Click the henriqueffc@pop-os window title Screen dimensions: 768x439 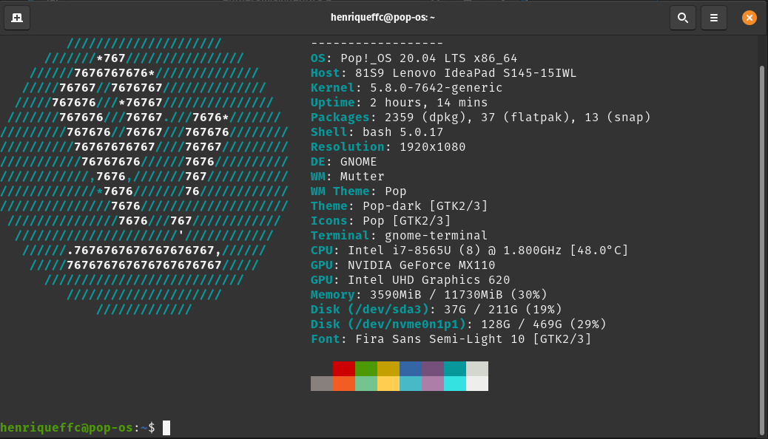[383, 17]
